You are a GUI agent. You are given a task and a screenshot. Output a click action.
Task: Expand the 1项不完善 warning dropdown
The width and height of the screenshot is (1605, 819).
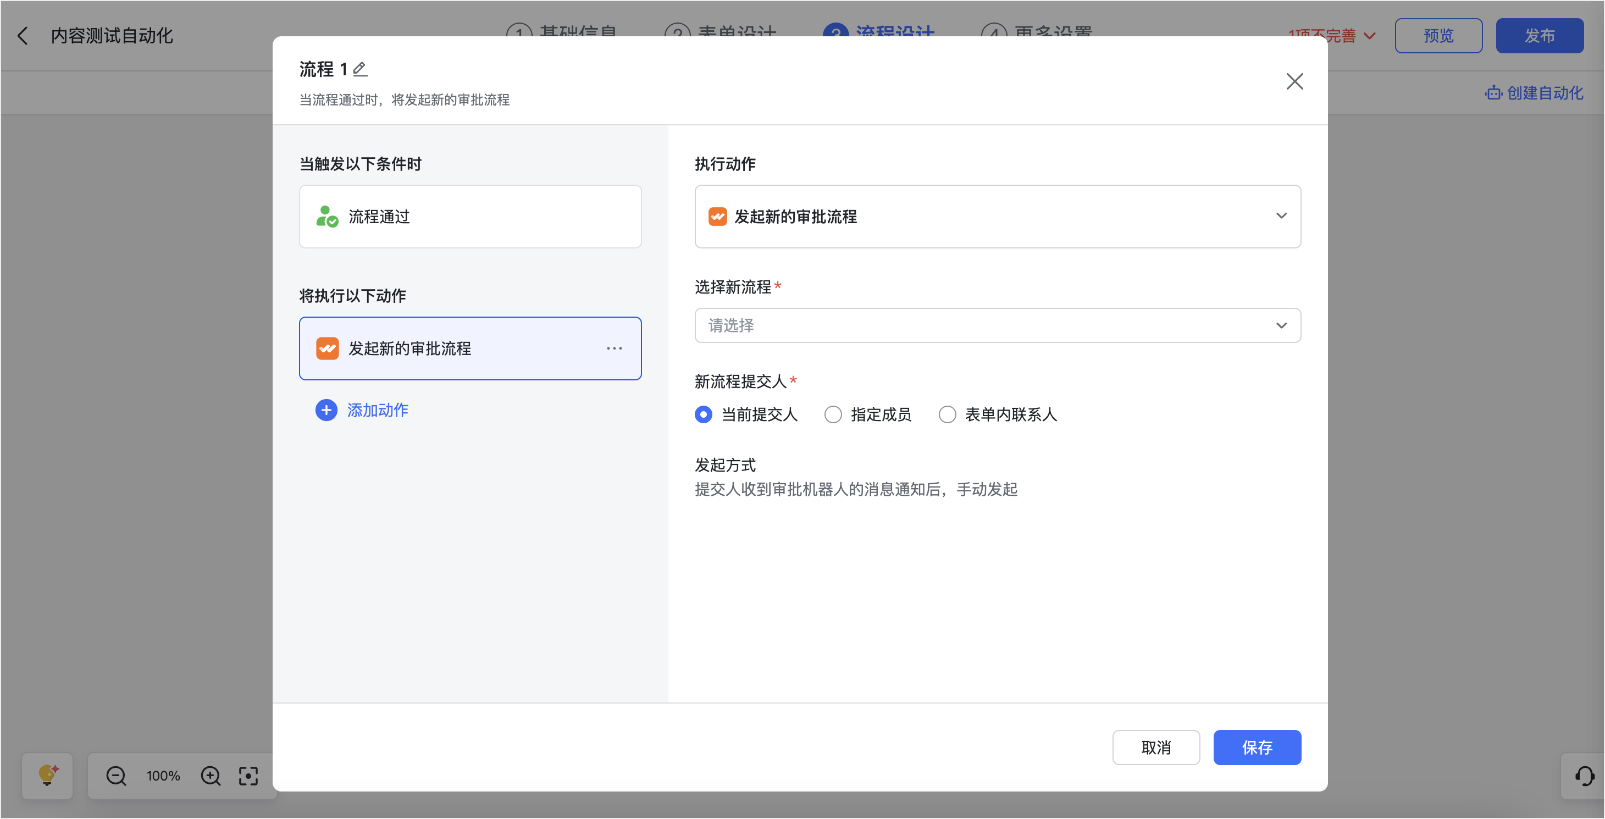[1331, 36]
